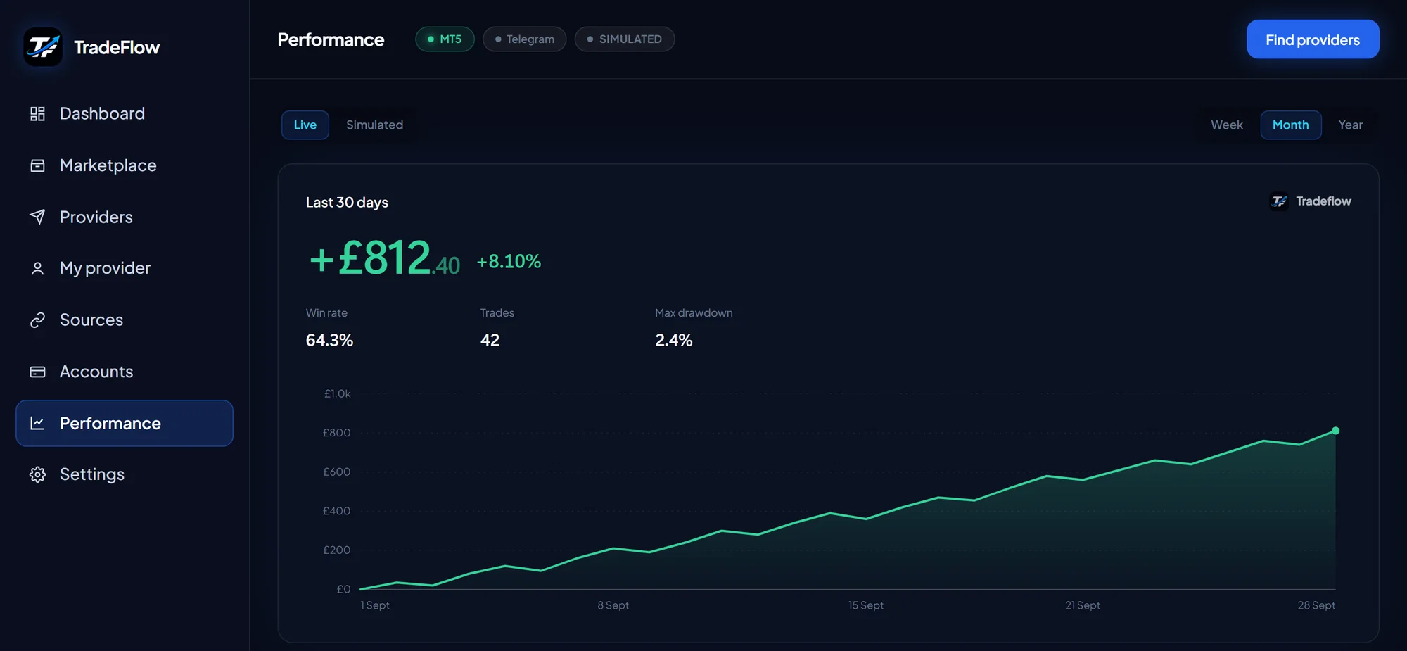Click the 42 trades value
The height and width of the screenshot is (651, 1407).
(490, 341)
